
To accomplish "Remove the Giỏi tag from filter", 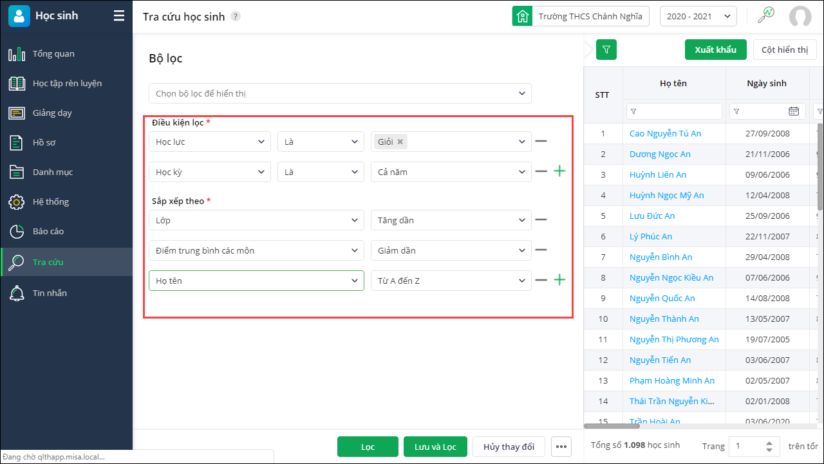I will 400,142.
